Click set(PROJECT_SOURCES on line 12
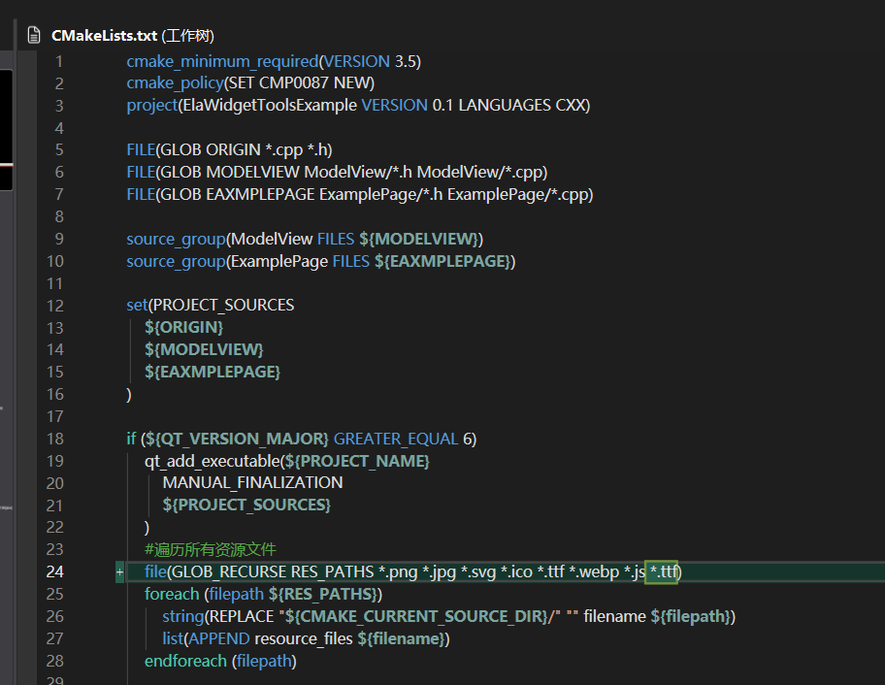The height and width of the screenshot is (685, 885). [210, 305]
